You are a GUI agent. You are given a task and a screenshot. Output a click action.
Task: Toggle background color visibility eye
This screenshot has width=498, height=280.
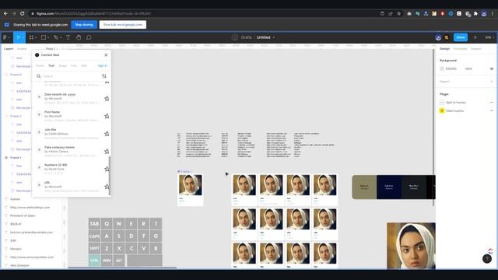click(x=492, y=69)
